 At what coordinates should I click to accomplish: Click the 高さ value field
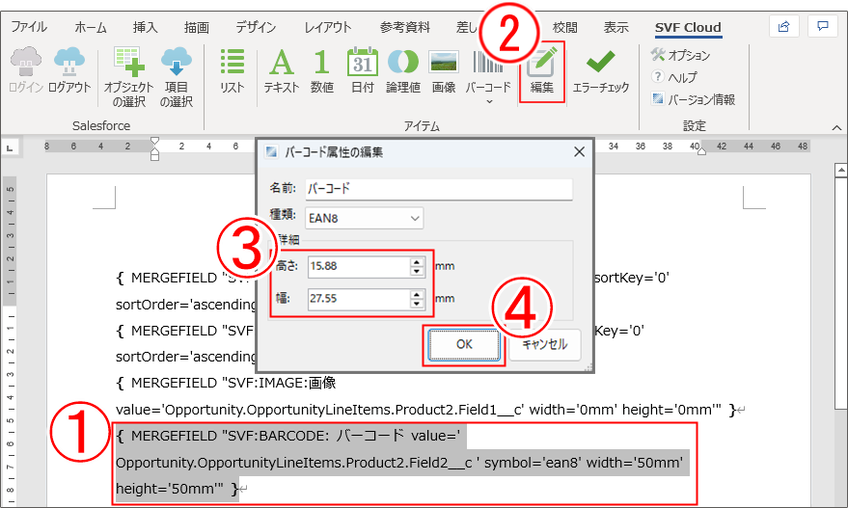pos(359,266)
